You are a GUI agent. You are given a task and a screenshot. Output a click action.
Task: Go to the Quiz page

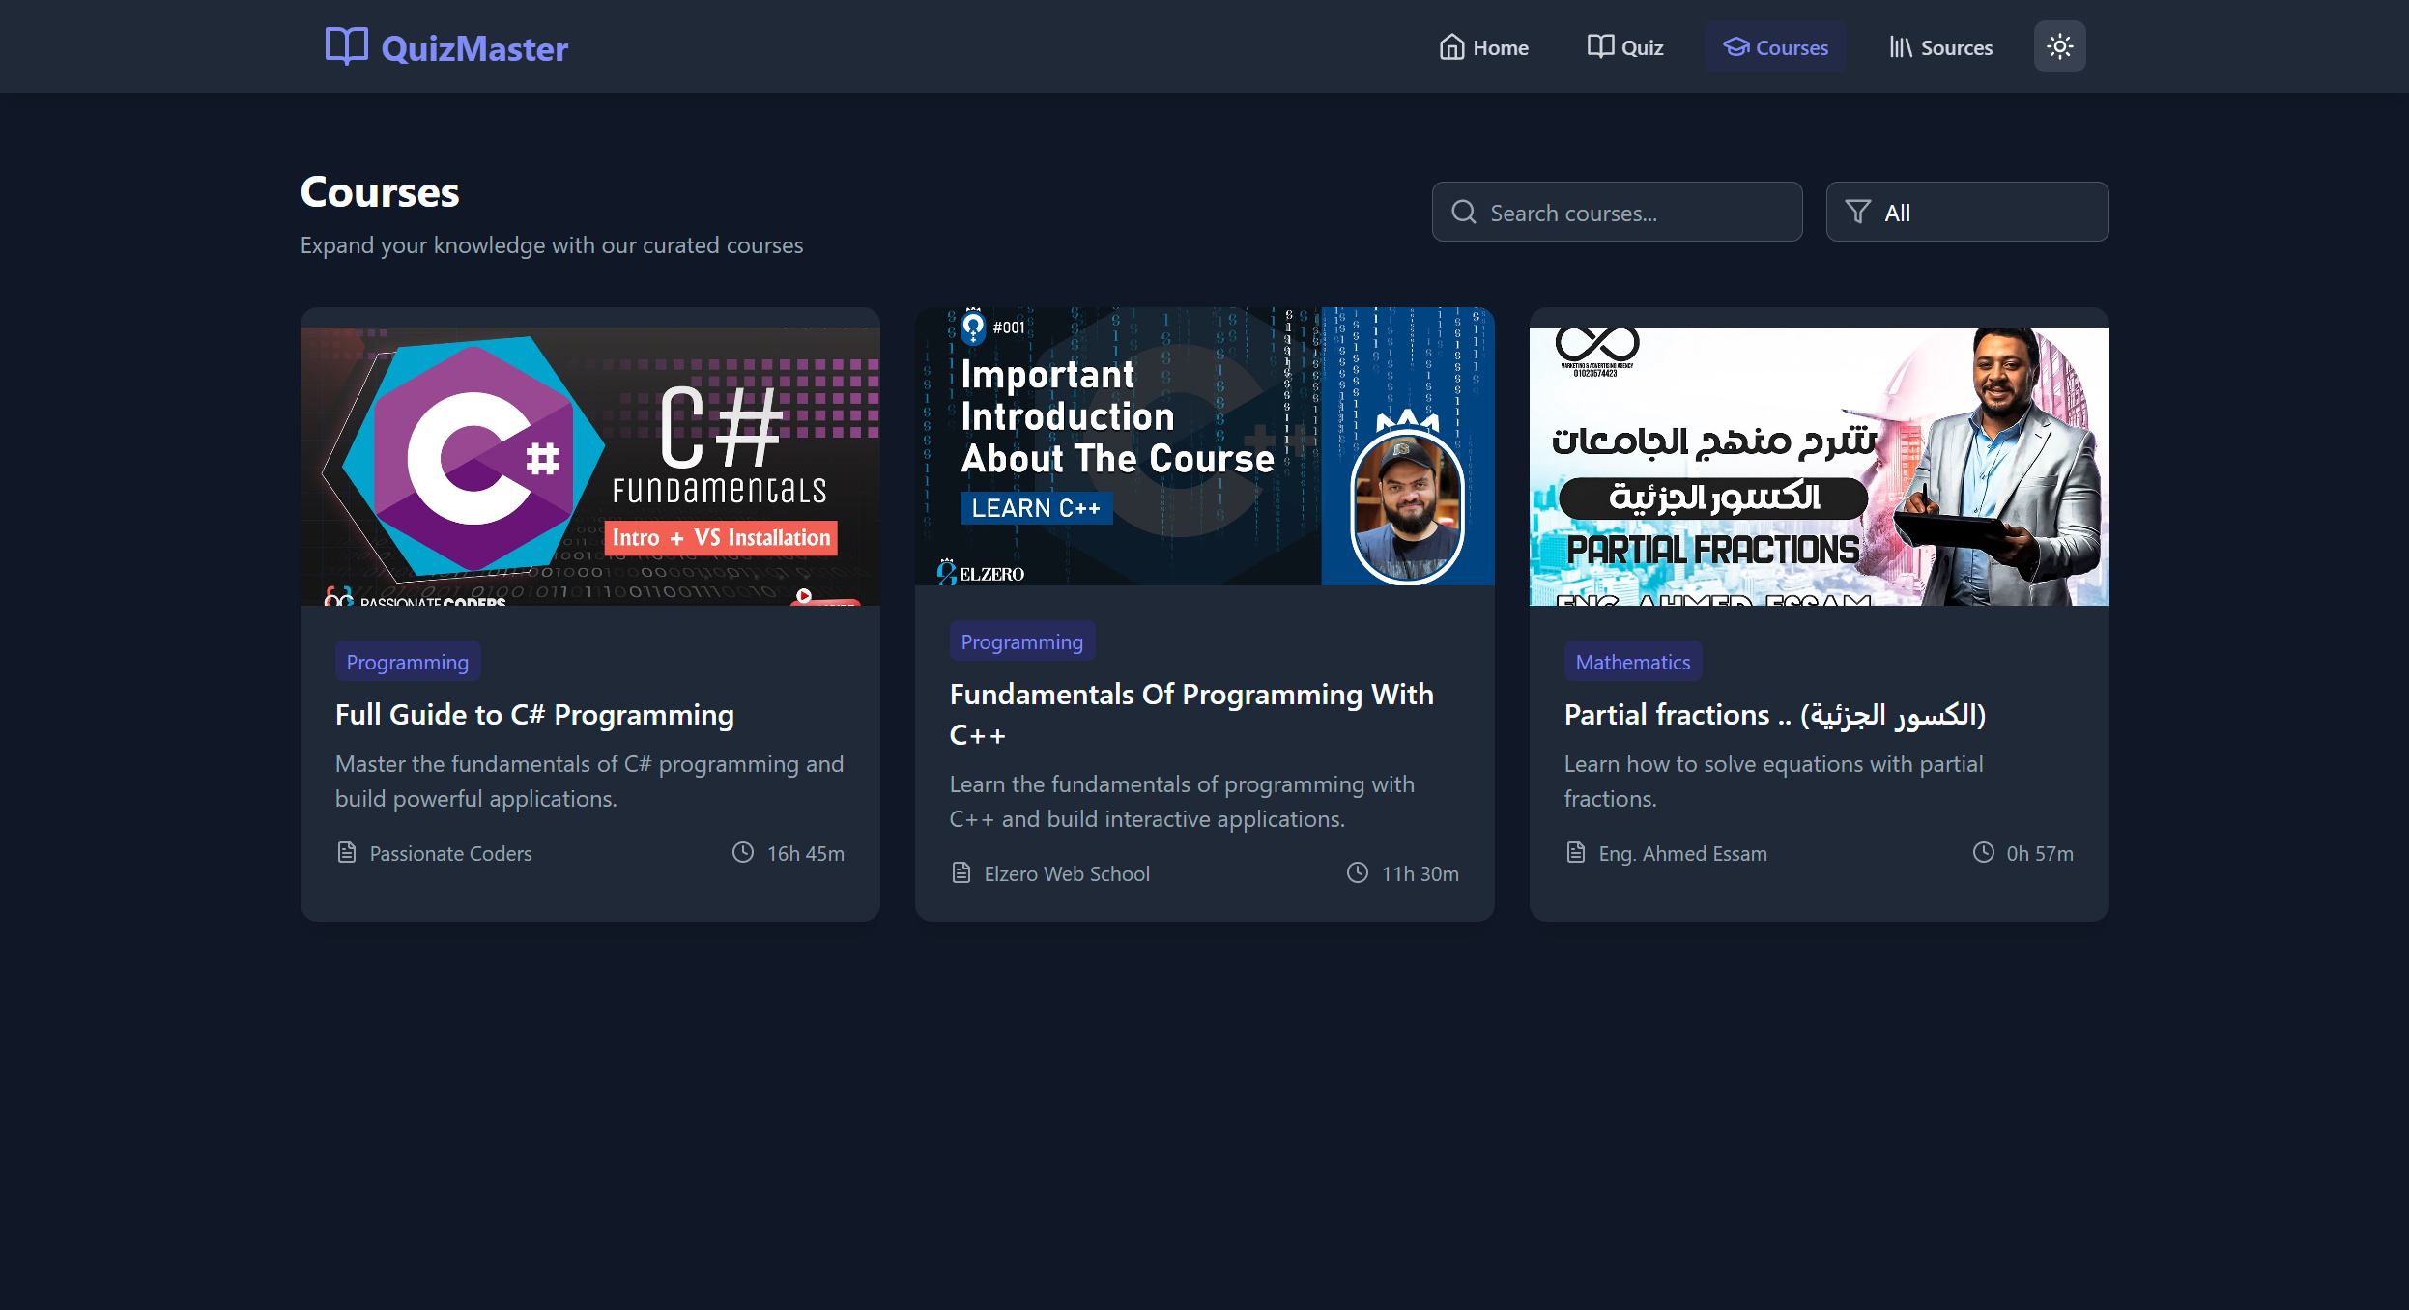[1624, 47]
